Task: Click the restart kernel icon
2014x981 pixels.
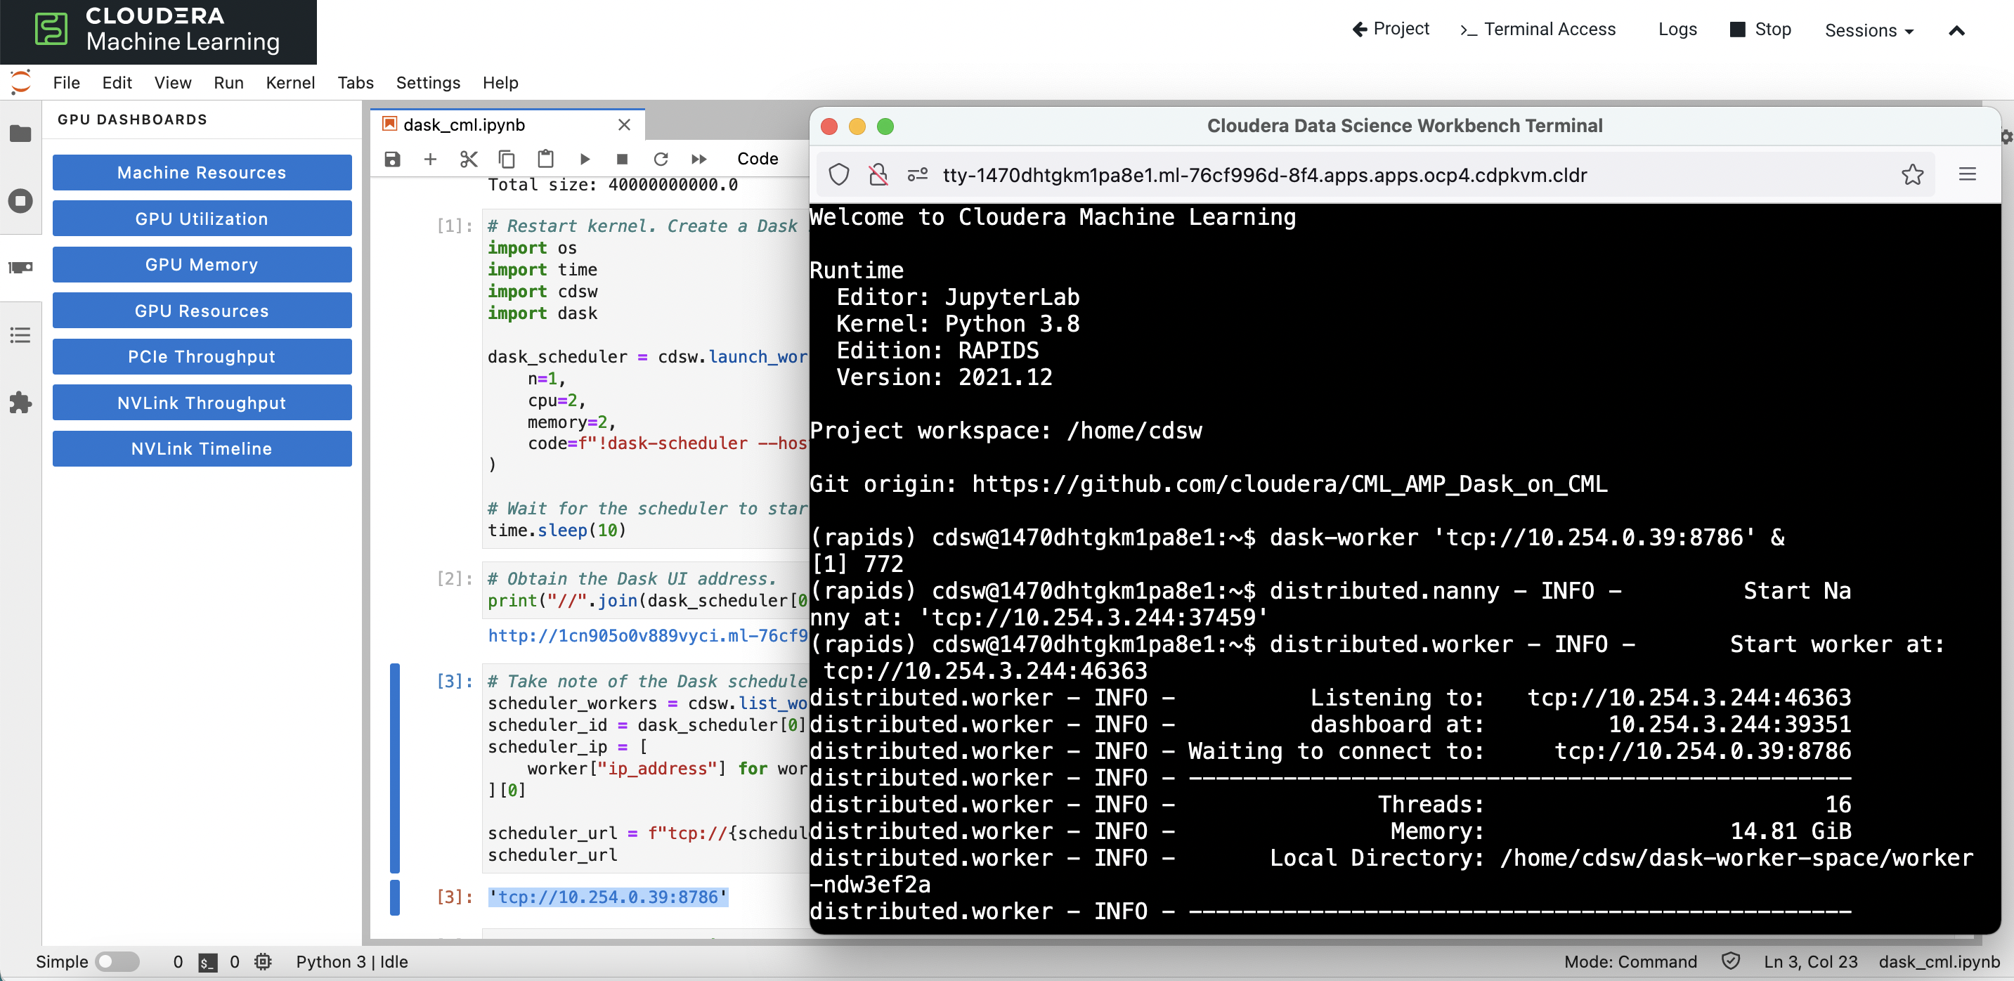Action: point(661,159)
